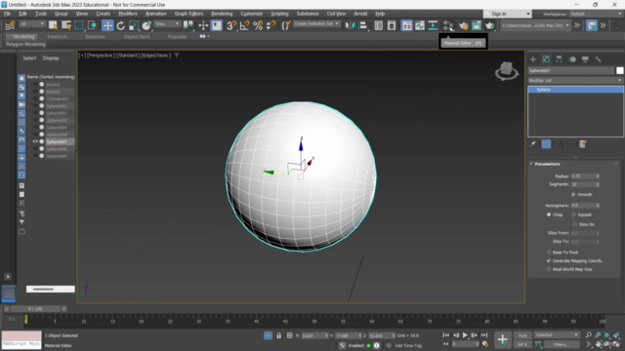Open Material Editor icon

[448, 25]
